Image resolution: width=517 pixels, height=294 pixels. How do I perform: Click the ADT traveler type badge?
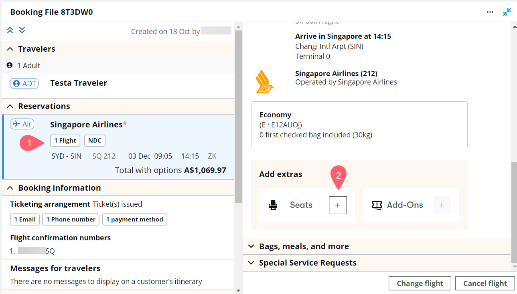tap(24, 83)
